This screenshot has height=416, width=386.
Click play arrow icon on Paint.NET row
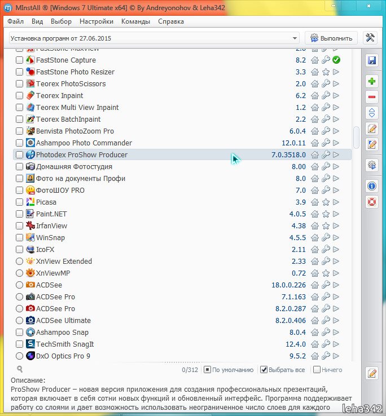(336, 214)
